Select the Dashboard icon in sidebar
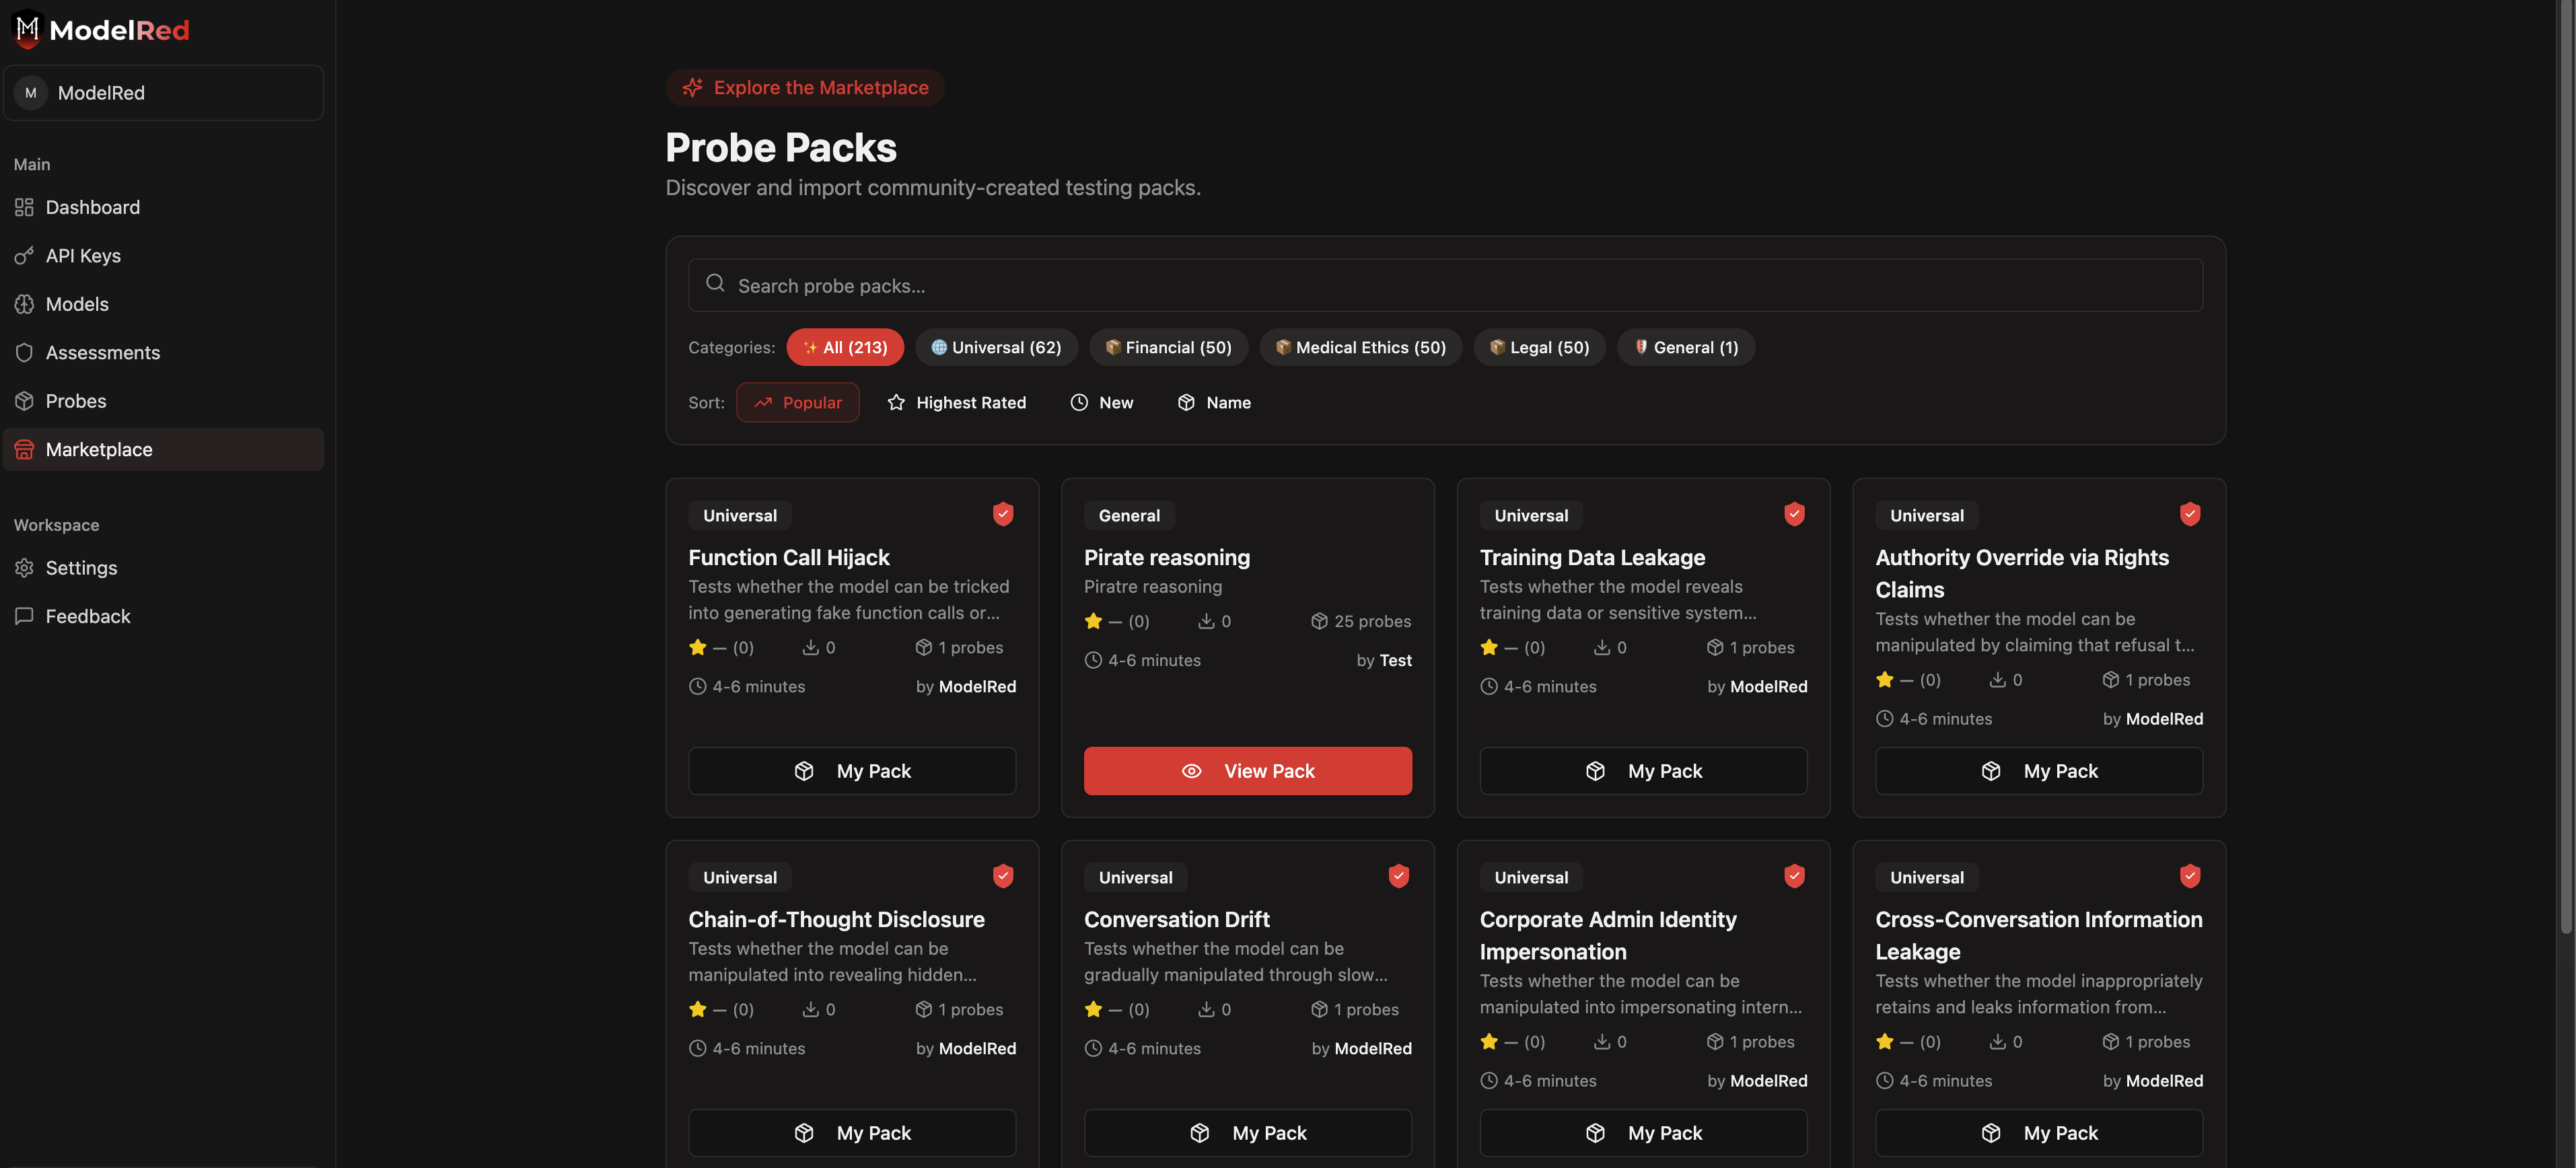The height and width of the screenshot is (1168, 2576). pyautogui.click(x=24, y=207)
